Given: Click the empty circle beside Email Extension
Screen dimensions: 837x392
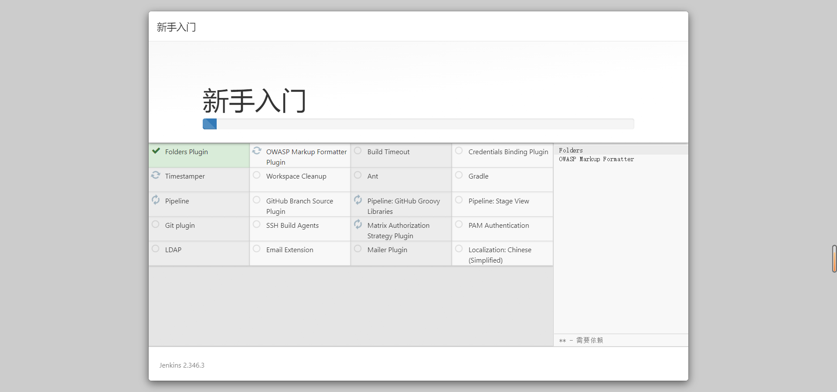Looking at the screenshot, I should [257, 249].
